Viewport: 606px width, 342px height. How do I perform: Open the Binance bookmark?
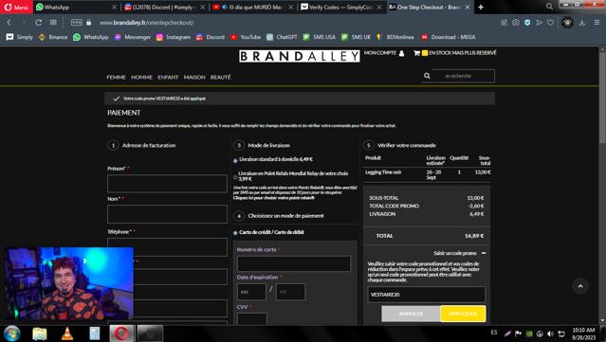(53, 37)
